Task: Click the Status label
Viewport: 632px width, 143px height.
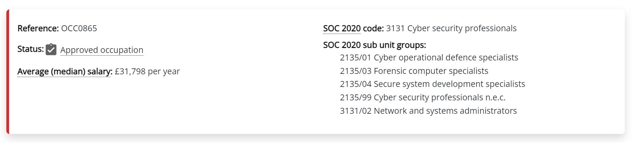Action: (31, 49)
